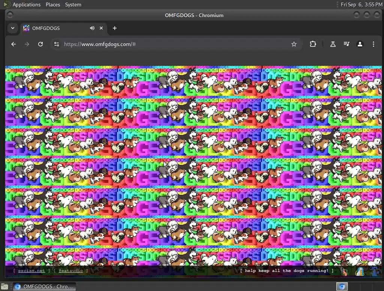
Task: Open the escism.net link
Action: 31,271
